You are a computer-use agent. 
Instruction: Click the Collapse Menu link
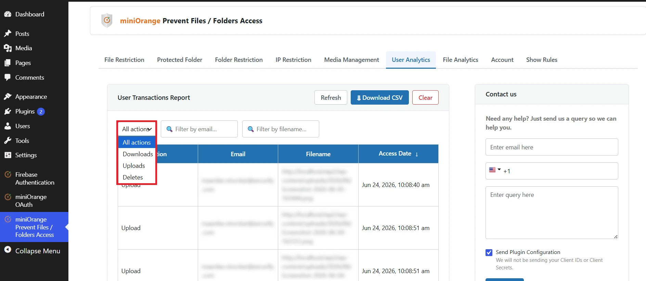tap(38, 251)
